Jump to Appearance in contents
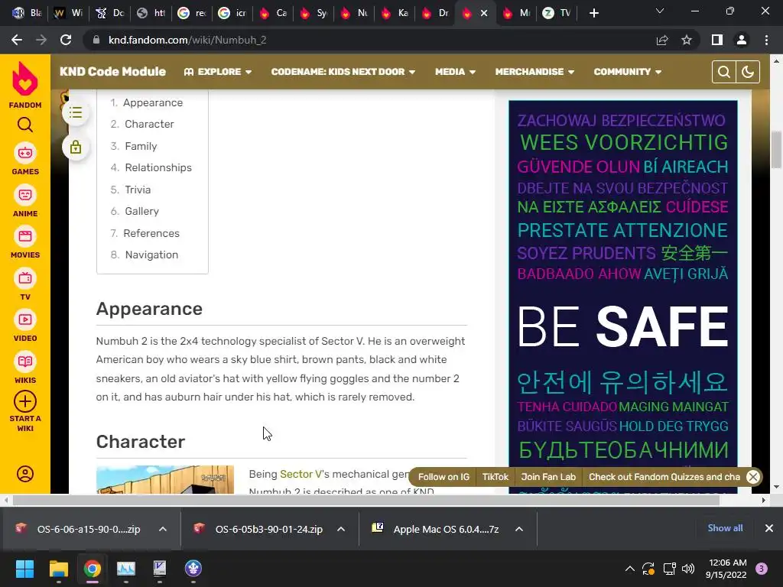Image resolution: width=783 pixels, height=587 pixels. tap(153, 102)
